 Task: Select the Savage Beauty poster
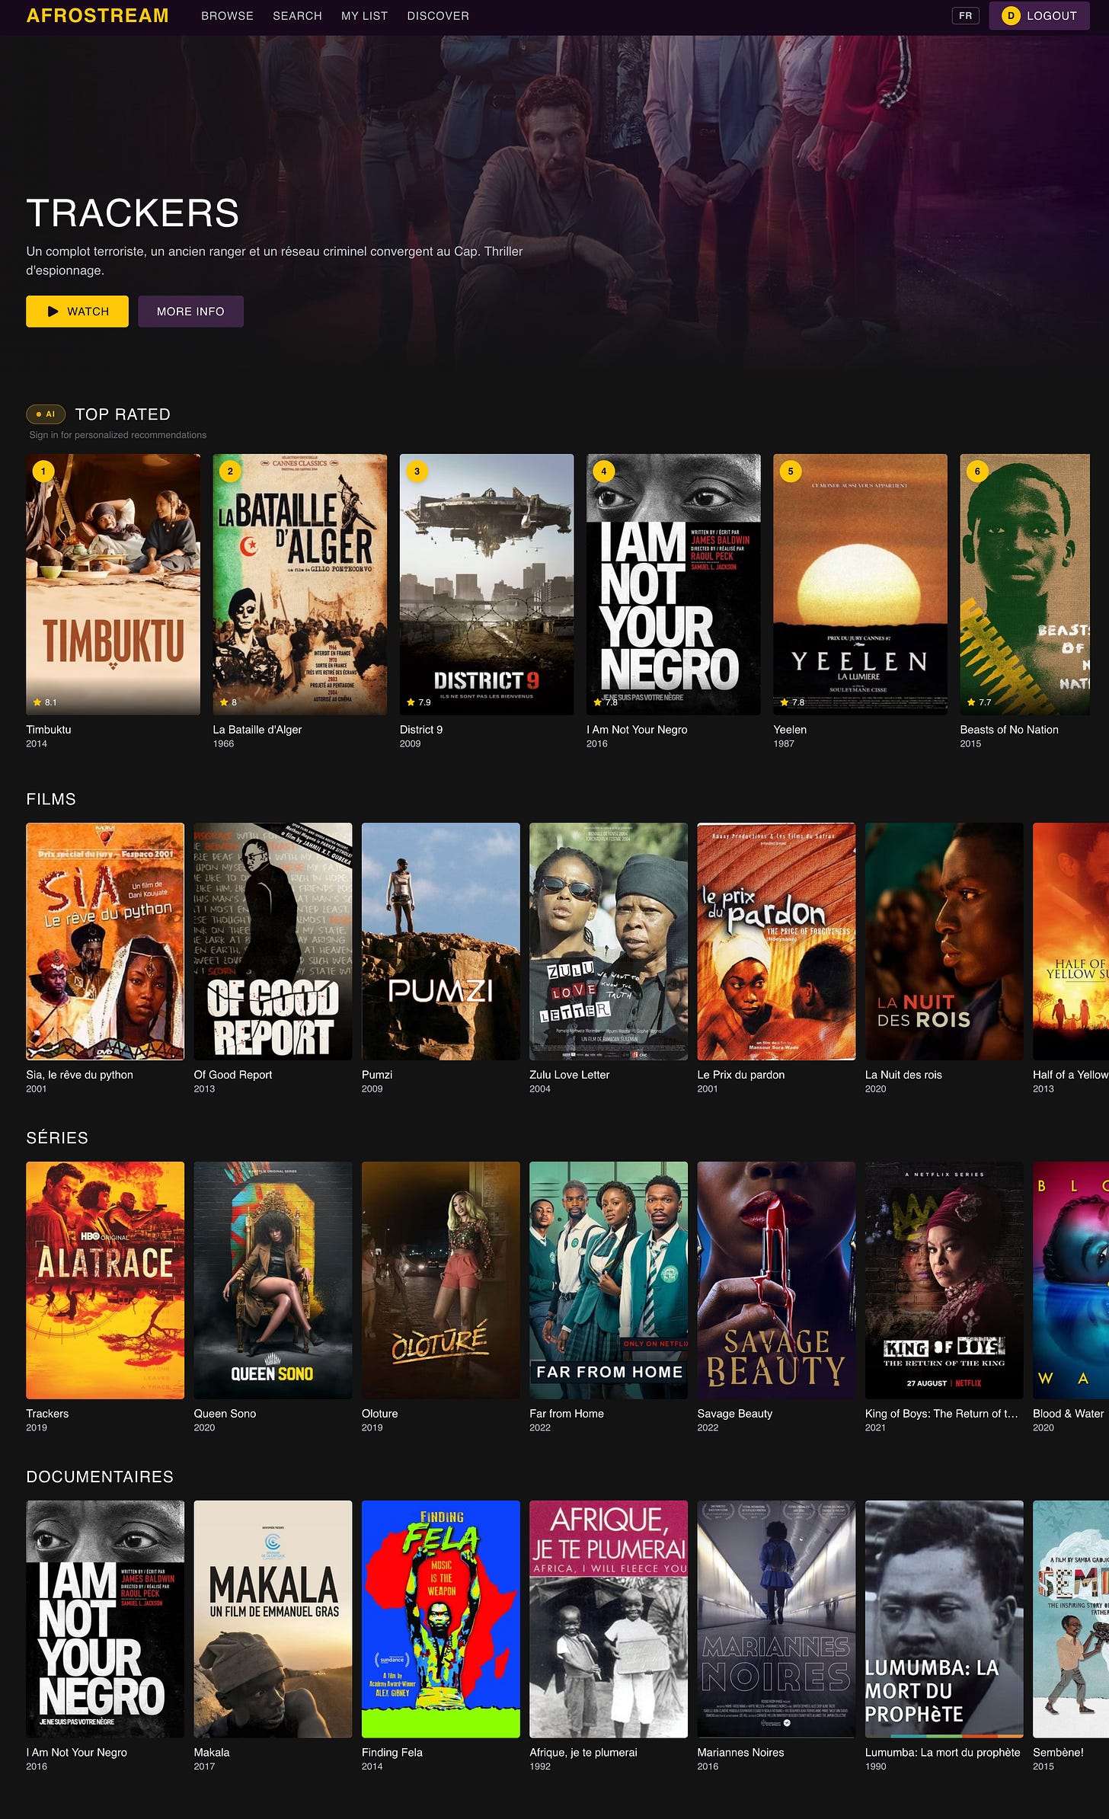[776, 1280]
